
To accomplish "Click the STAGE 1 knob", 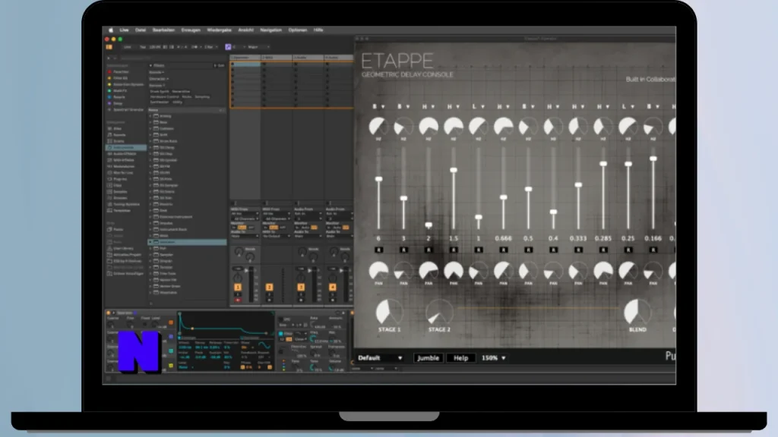I will click(x=390, y=312).
